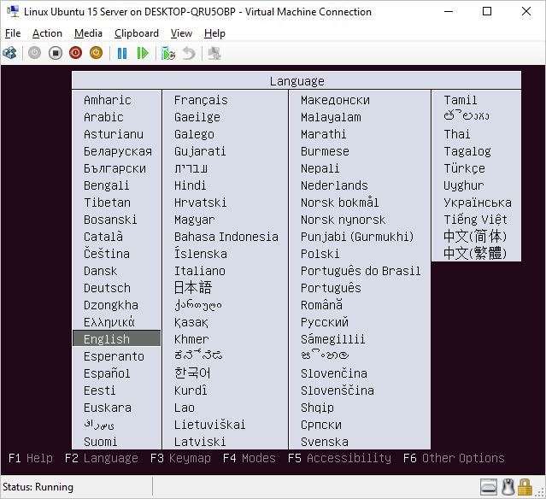Click the F6 Other Options label
546x499 pixels.
point(454,458)
